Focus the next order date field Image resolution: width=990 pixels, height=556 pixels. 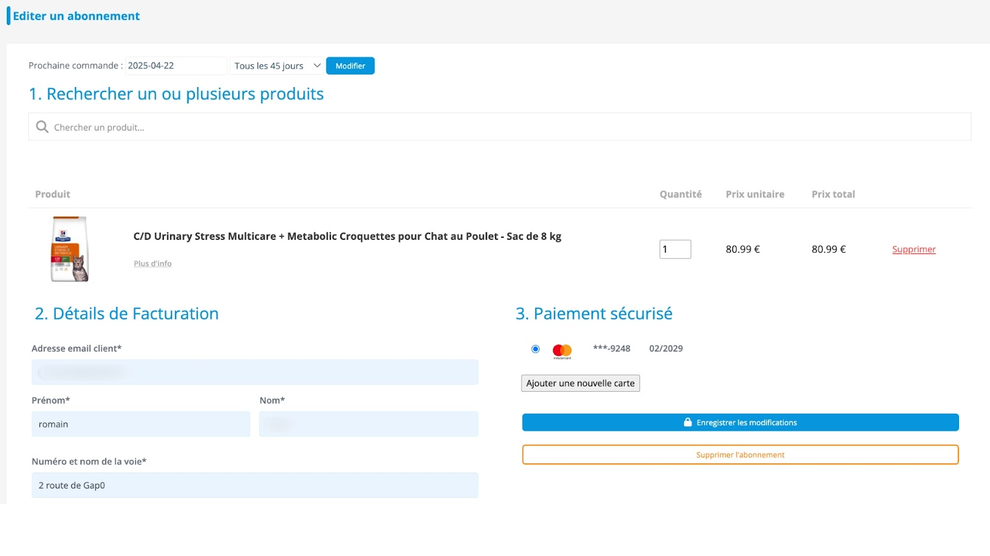(x=176, y=65)
